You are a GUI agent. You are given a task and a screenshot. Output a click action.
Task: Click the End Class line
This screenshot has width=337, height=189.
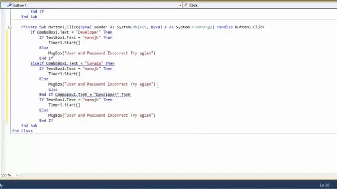(x=22, y=131)
